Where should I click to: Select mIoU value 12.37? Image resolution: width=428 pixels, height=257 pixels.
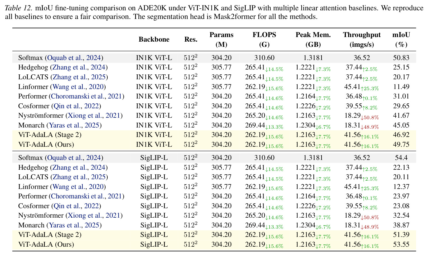[401, 187]
